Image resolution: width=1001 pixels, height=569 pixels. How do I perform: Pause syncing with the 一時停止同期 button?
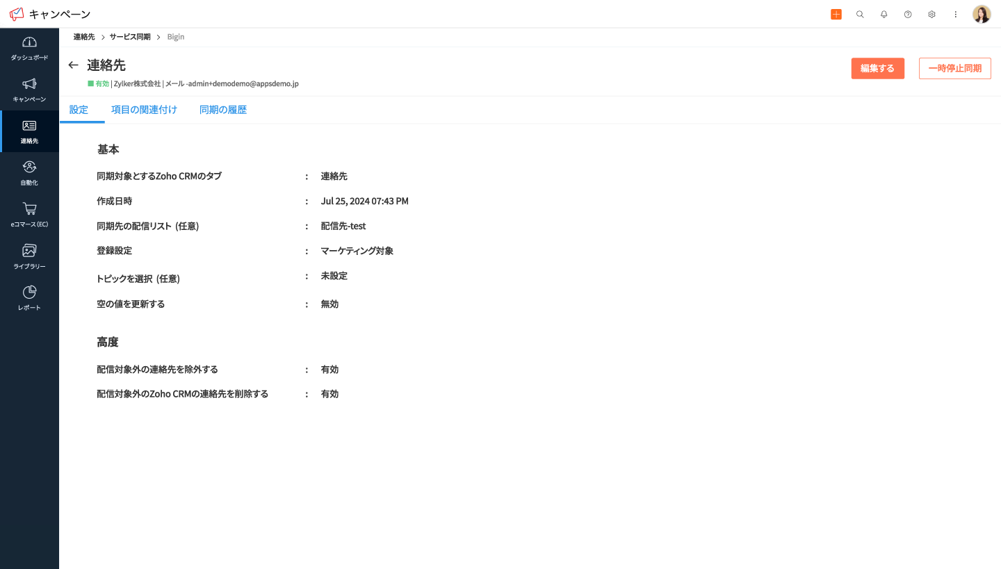(954, 68)
